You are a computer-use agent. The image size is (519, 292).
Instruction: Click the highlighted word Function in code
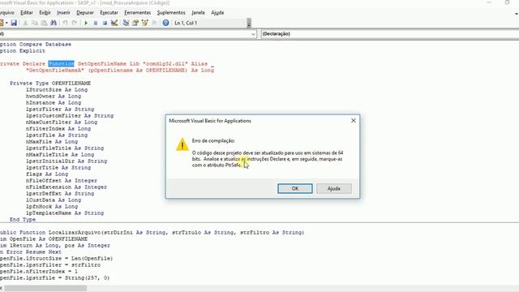tap(62, 63)
